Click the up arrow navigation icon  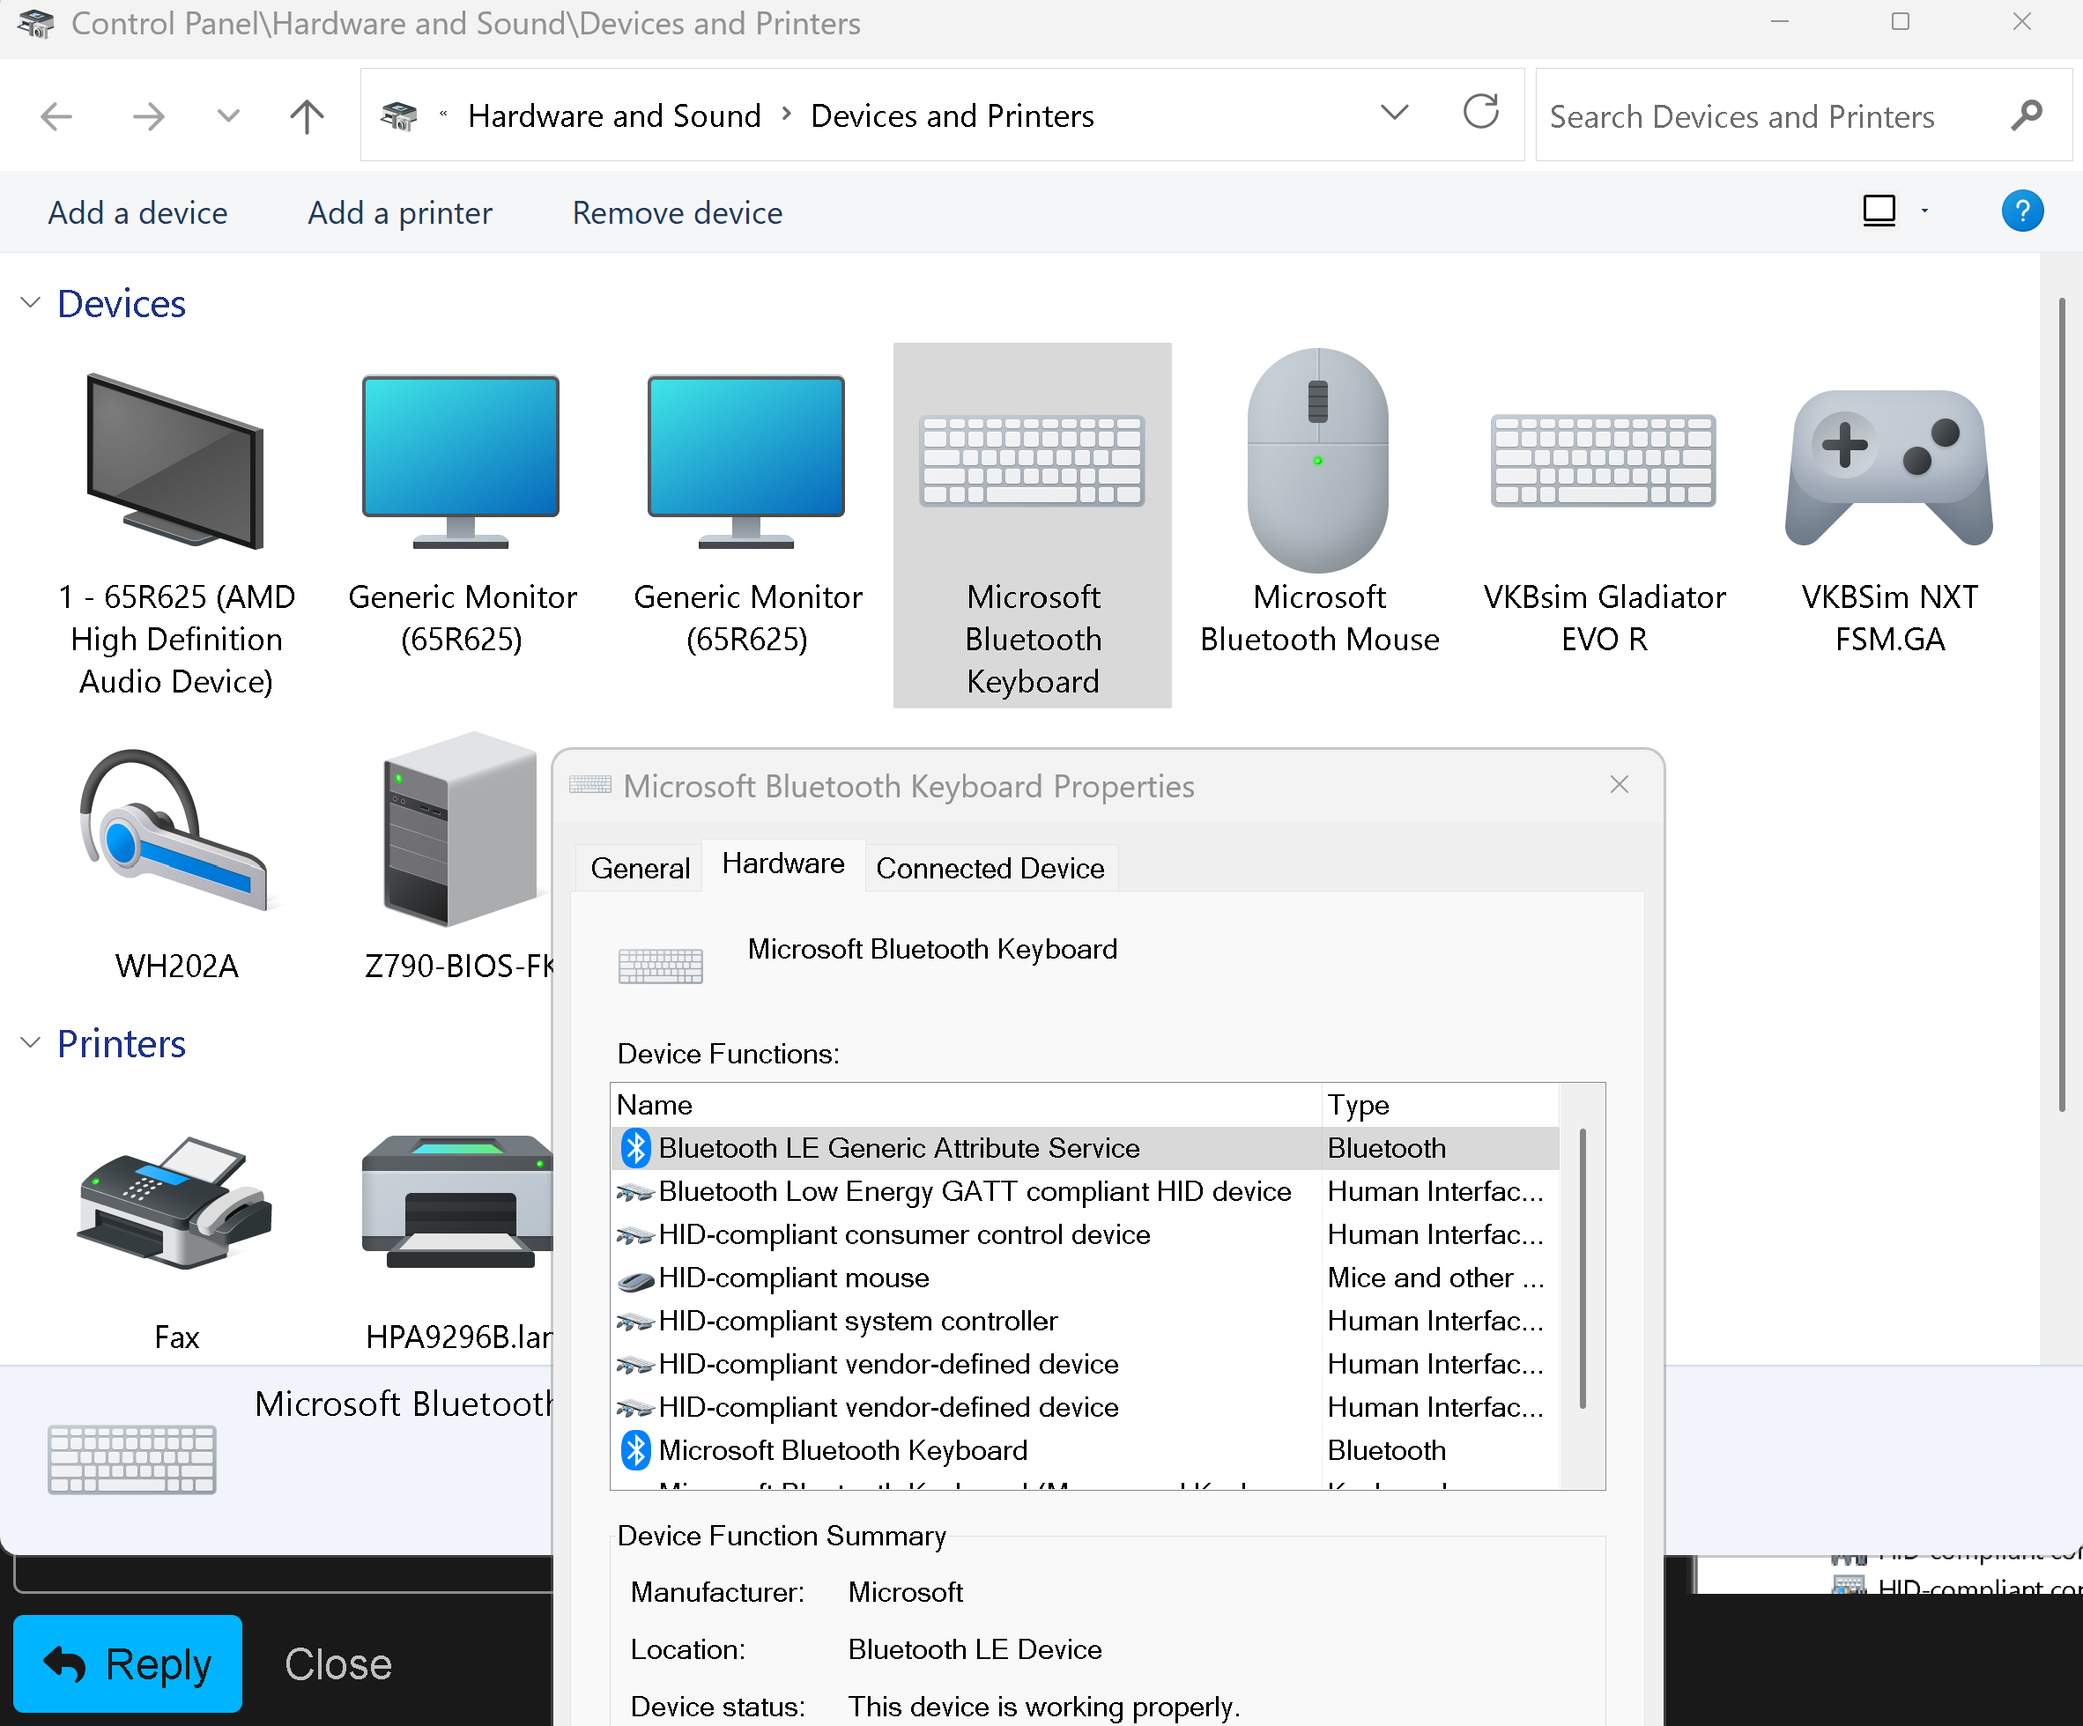coord(307,117)
